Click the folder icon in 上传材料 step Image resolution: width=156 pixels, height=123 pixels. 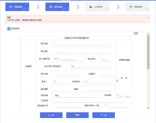pyautogui.click(x=91, y=7)
